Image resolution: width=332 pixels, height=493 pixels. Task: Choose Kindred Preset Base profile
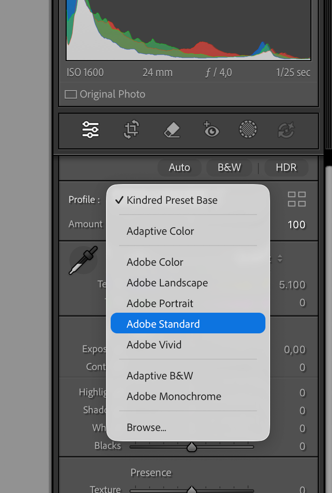pyautogui.click(x=188, y=200)
